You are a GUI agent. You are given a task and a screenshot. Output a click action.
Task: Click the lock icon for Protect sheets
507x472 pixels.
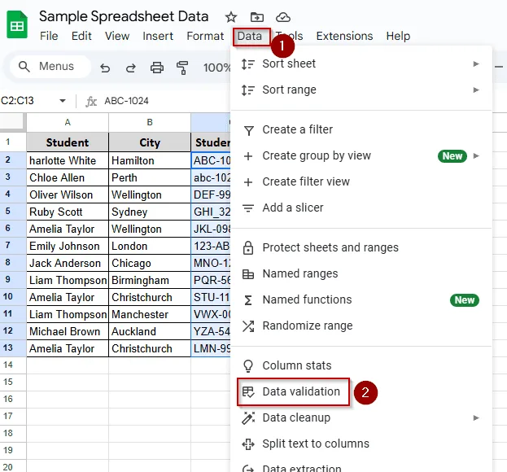point(248,247)
